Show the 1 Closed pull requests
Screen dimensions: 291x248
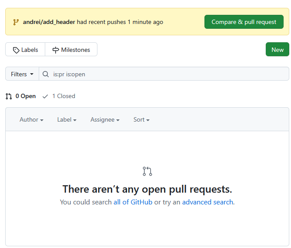click(59, 96)
